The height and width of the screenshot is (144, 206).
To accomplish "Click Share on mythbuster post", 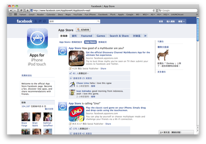I will 103,69.
